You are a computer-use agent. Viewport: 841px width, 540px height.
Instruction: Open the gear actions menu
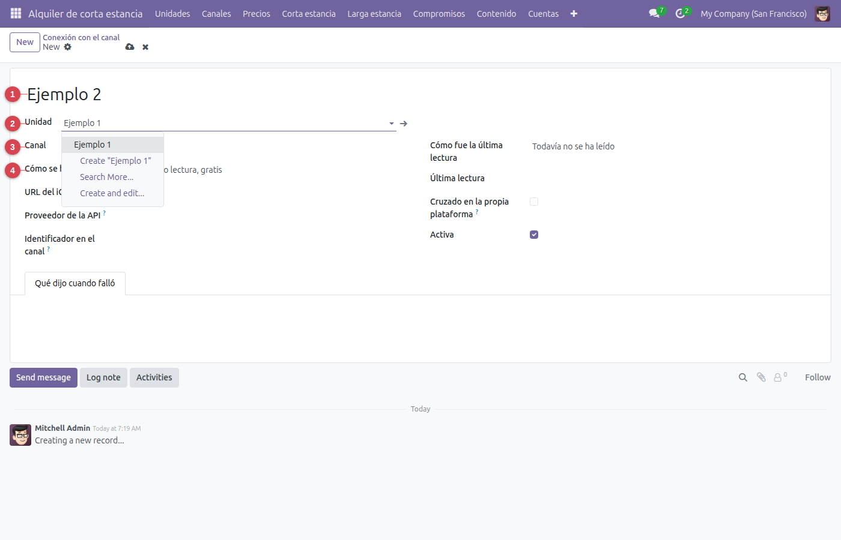tap(68, 47)
